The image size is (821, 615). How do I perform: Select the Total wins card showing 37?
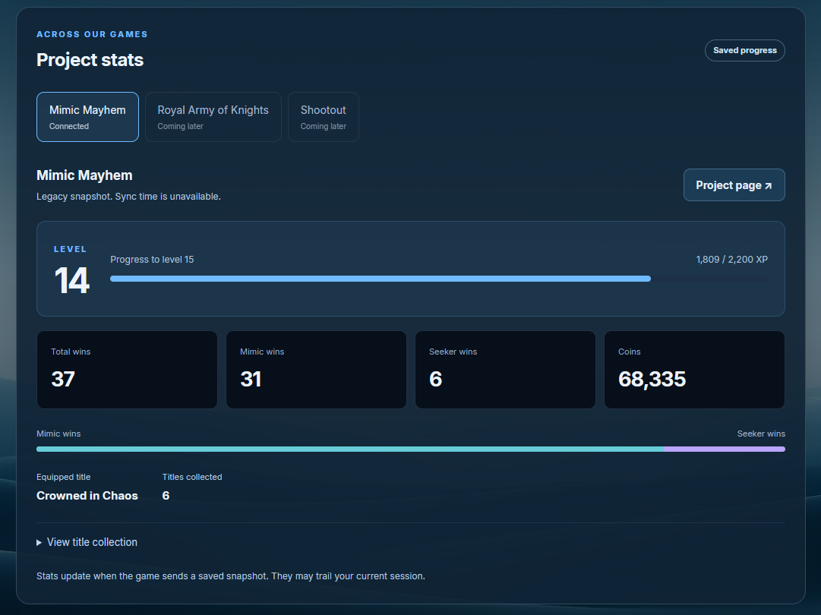(127, 370)
